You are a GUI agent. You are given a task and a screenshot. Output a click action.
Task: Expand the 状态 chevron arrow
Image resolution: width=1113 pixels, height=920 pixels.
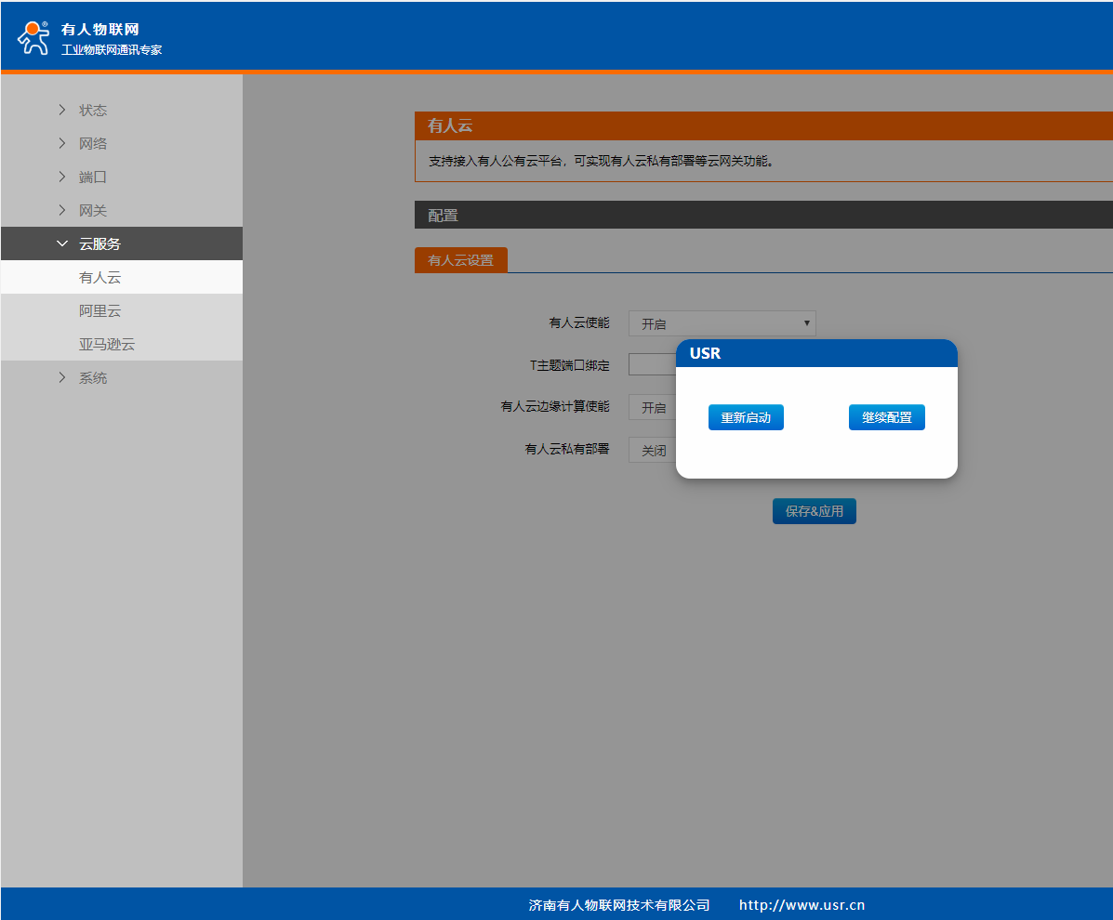click(62, 110)
